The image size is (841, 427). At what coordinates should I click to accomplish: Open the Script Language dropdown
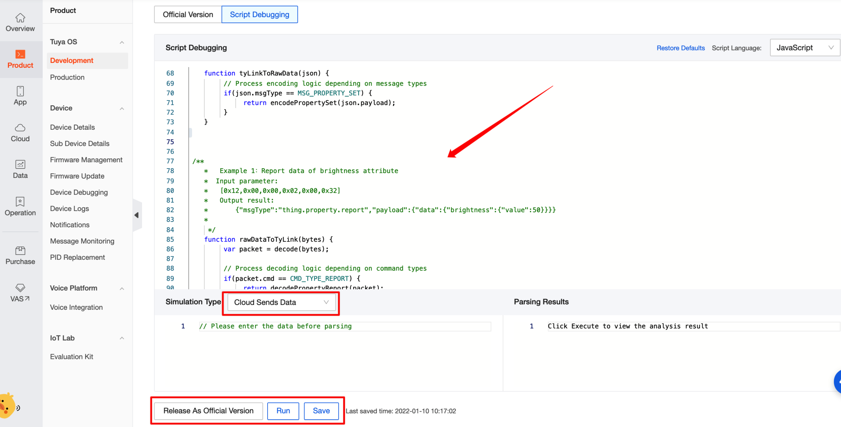[804, 48]
